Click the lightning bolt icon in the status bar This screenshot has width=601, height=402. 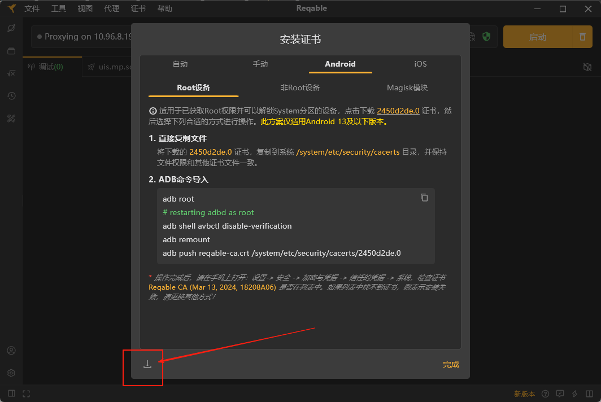point(574,394)
